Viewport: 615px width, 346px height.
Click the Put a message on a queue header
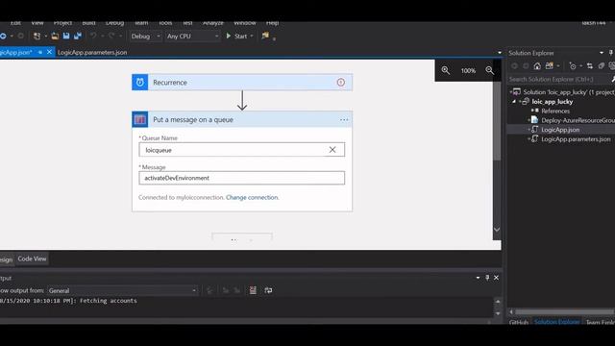(x=242, y=119)
